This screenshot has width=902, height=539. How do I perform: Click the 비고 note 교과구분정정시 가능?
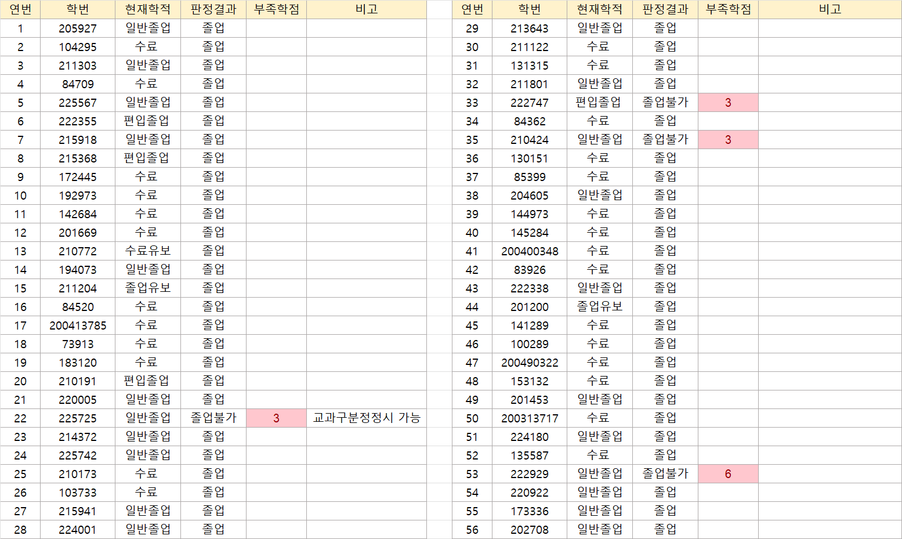(367, 418)
